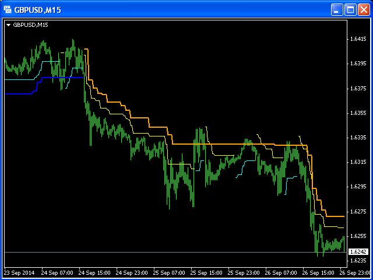Click the 23 Sep 2014 date label

pyautogui.click(x=19, y=272)
